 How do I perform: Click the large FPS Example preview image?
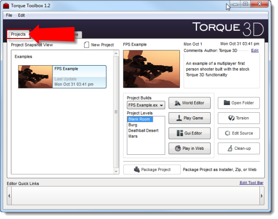(151, 69)
